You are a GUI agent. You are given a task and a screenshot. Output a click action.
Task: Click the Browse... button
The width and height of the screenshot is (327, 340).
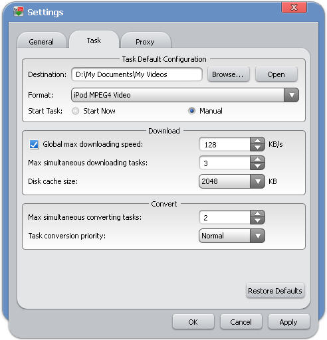click(x=228, y=74)
